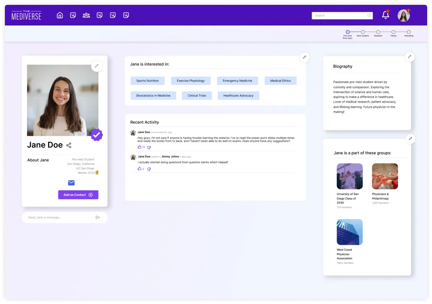Select the Med Student stage
432x304 pixels.
pos(363,32)
